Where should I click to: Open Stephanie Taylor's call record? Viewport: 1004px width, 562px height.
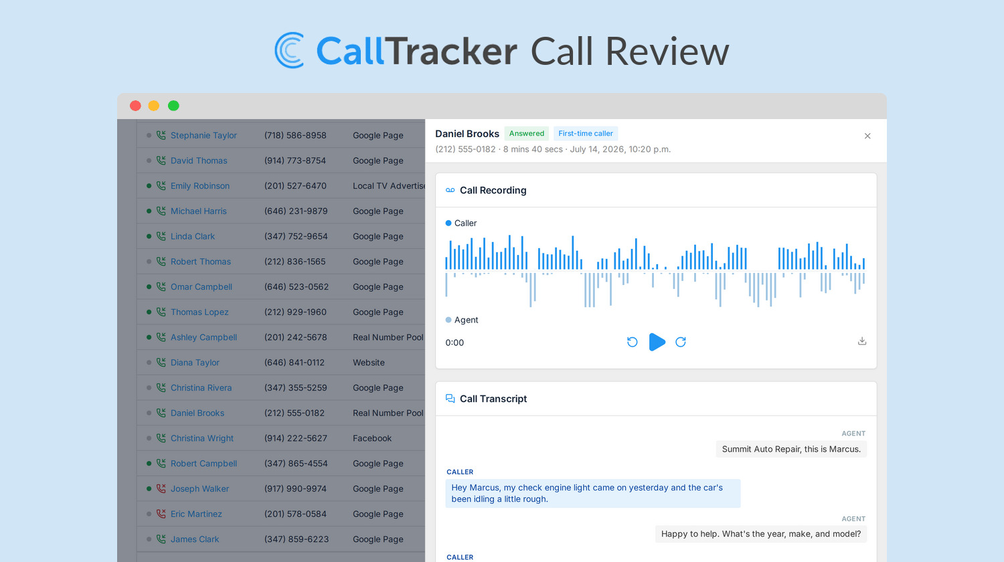[203, 135]
